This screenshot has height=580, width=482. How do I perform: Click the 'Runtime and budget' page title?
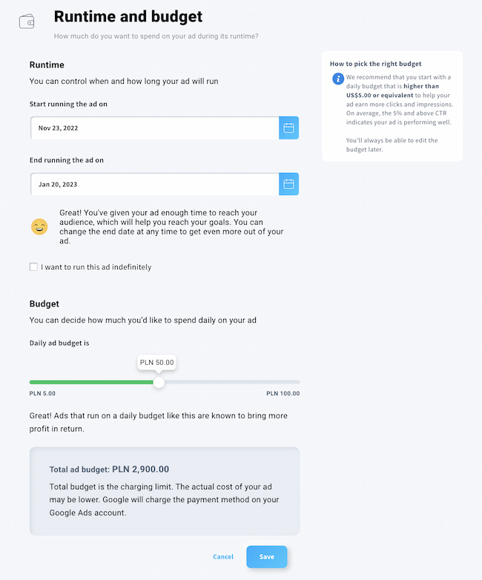tap(128, 16)
